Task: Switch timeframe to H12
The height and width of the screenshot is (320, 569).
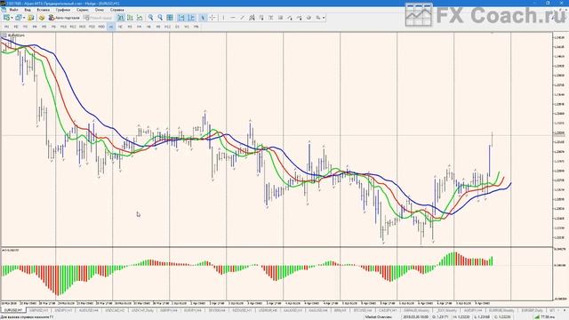Action: (x=167, y=27)
